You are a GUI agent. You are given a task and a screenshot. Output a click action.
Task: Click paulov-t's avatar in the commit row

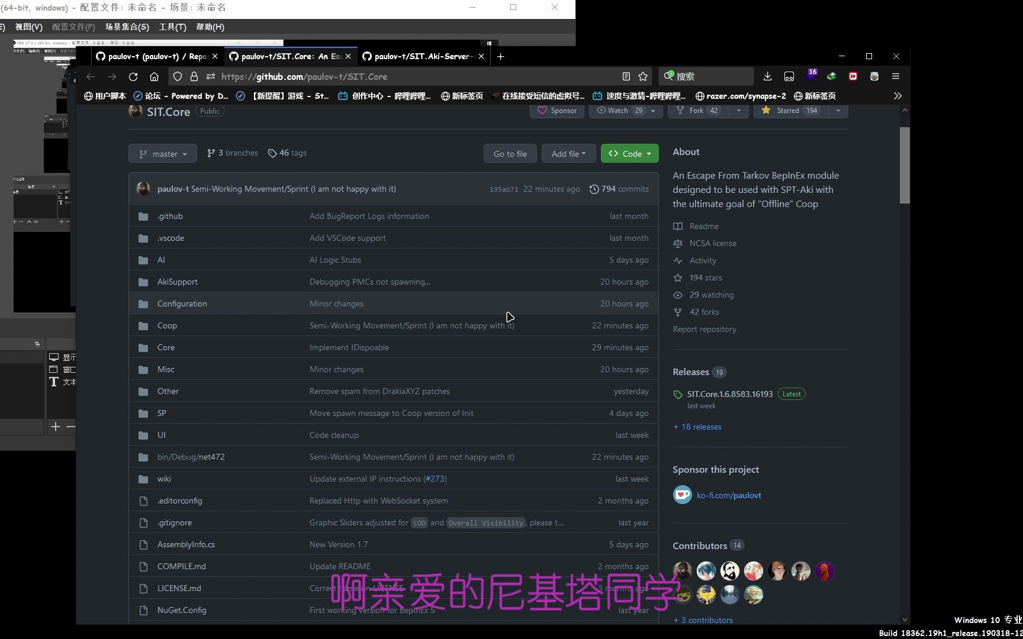click(x=143, y=189)
